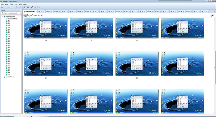216x117 pixels.
Task: Open the VM menu
Action: pyautogui.click(x=16, y=4)
